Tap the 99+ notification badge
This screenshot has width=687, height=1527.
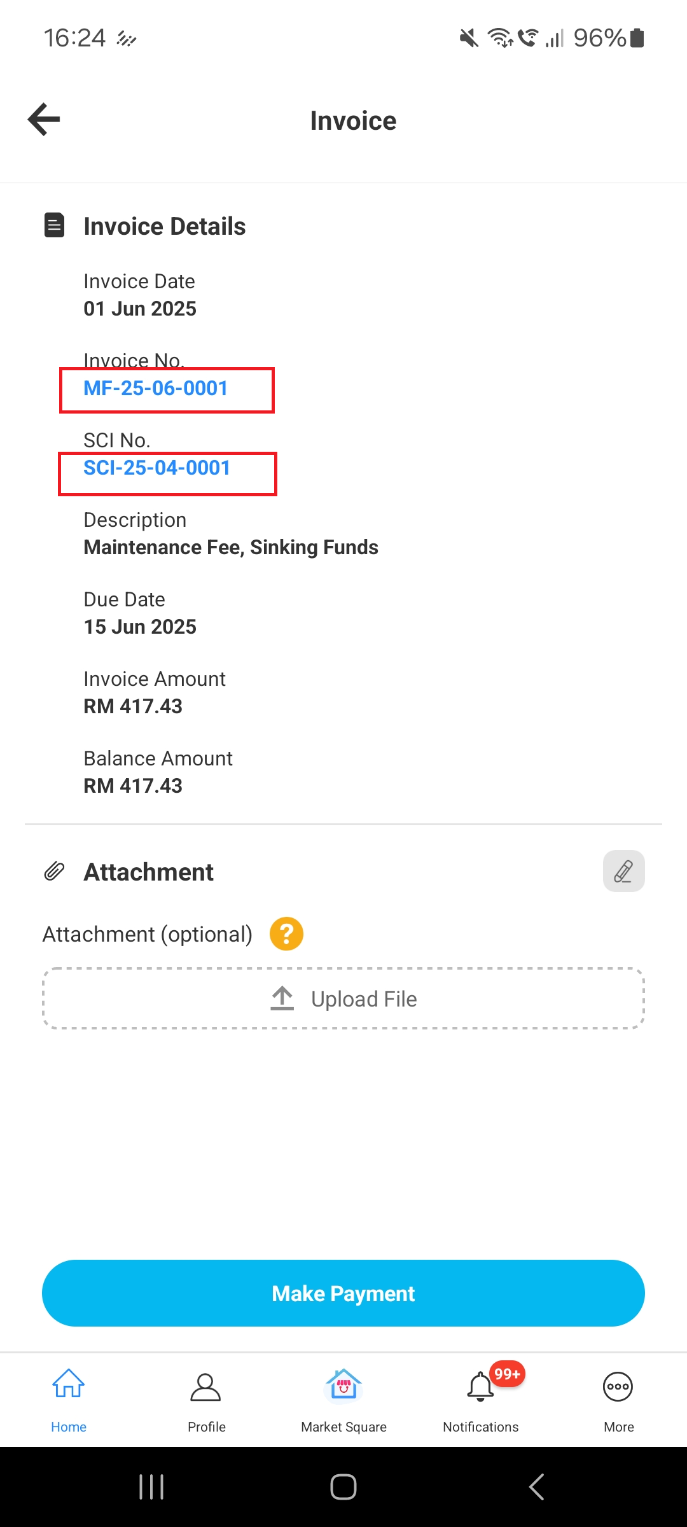point(507,1374)
